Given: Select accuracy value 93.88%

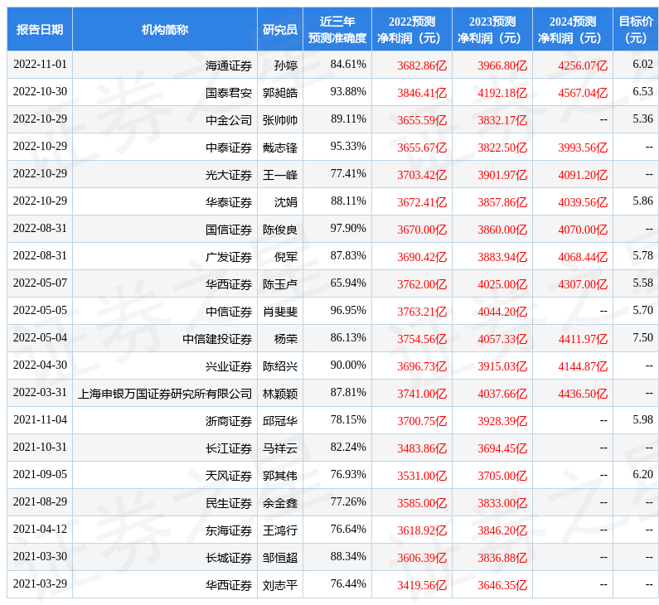Looking at the screenshot, I should tap(348, 92).
